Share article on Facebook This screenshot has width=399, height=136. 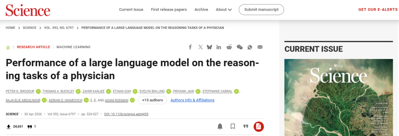tap(190, 47)
